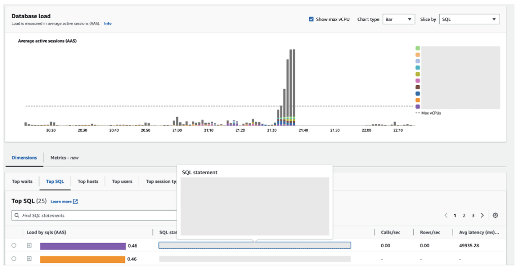Click the purple legend color swatch
The height and width of the screenshot is (273, 520).
click(x=417, y=106)
